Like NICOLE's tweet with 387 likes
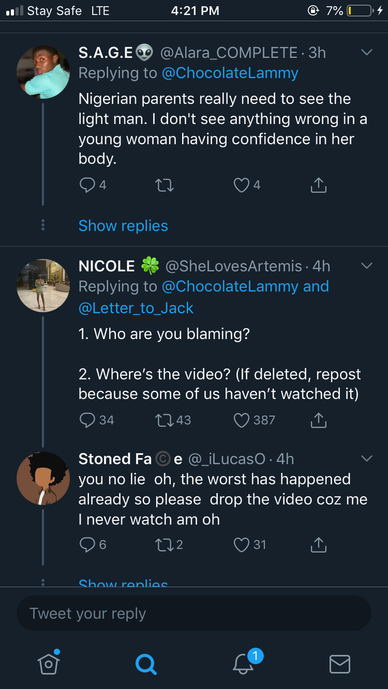Viewport: 388px width, 689px height. point(241,420)
